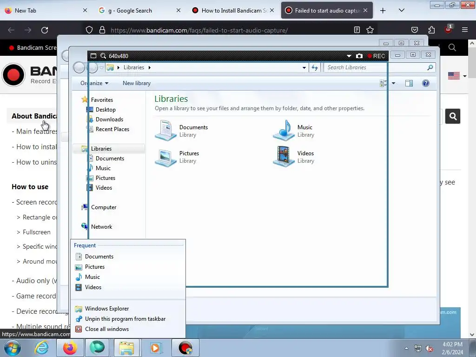Select Computer in the navigation pane
The width and height of the screenshot is (476, 357).
(104, 207)
